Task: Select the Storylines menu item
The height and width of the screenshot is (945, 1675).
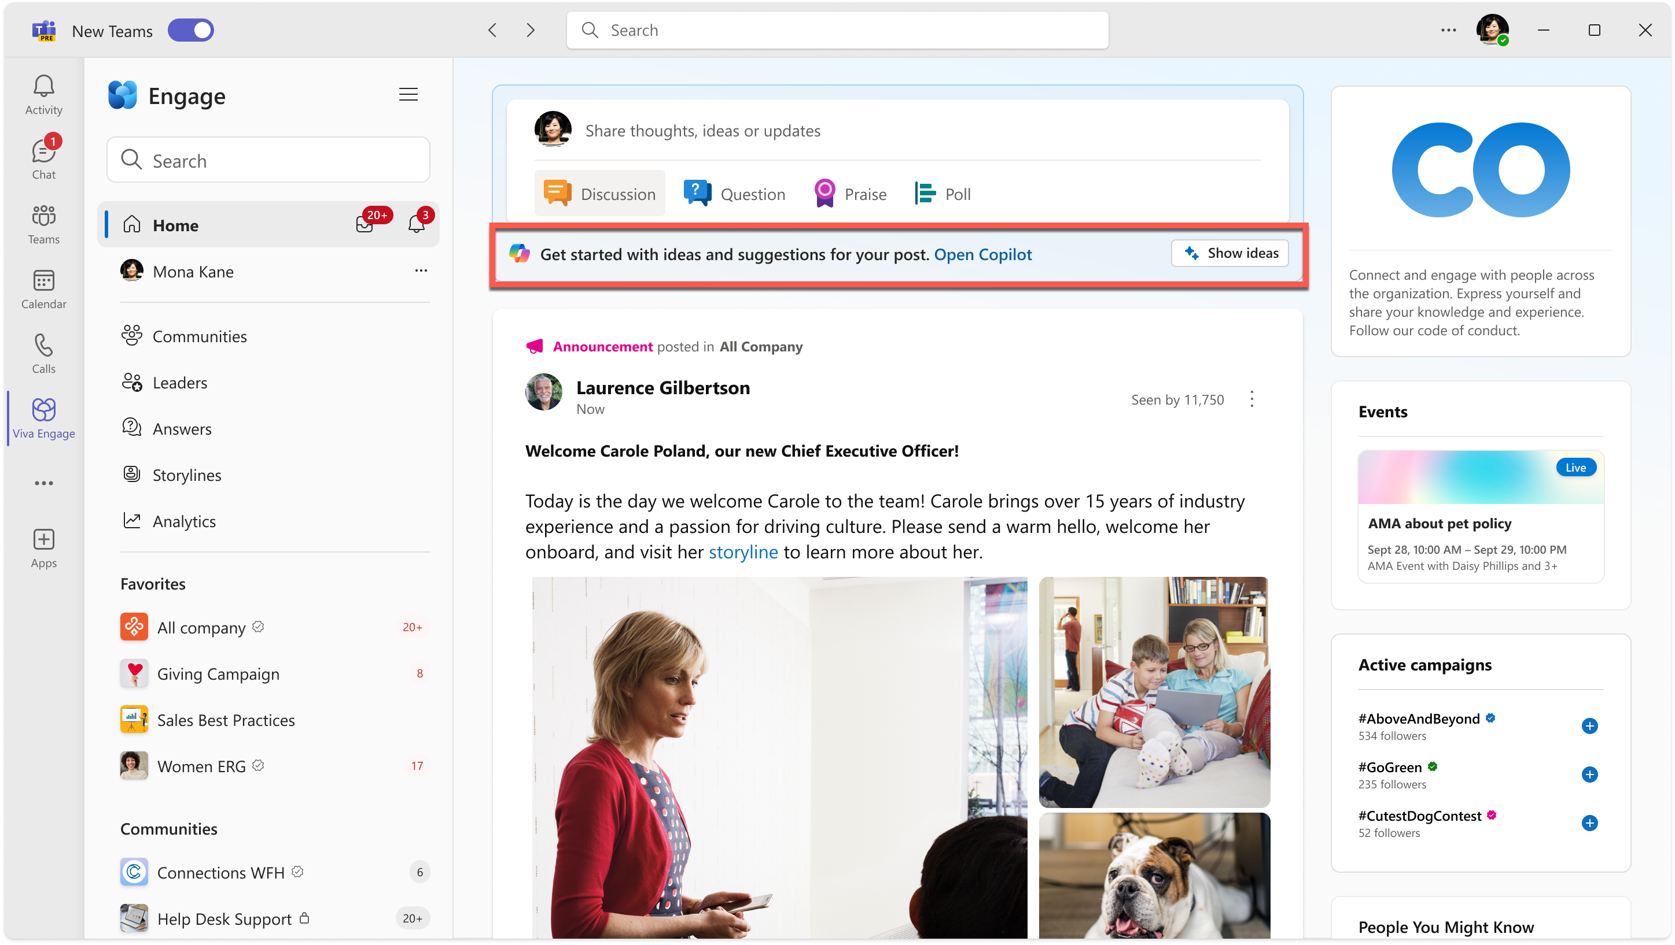Action: 189,473
